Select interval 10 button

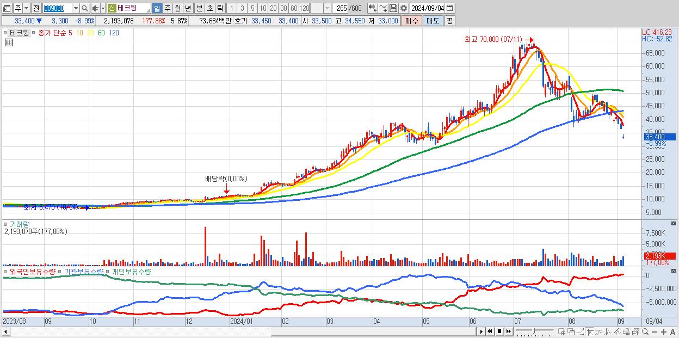[x=263, y=8]
